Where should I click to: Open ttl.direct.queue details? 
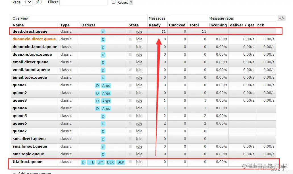[28, 162]
